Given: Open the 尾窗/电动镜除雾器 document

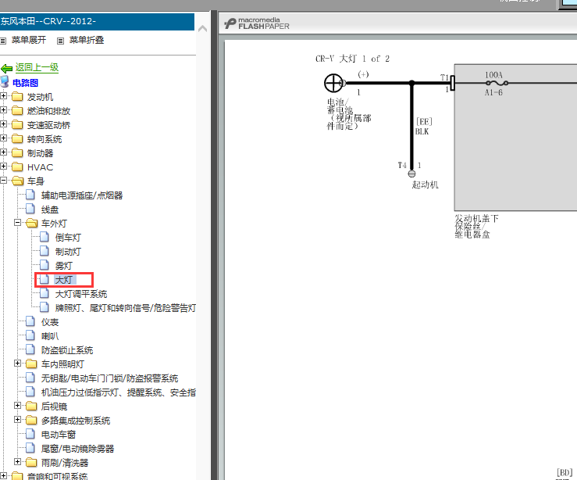Looking at the screenshot, I should click(77, 449).
